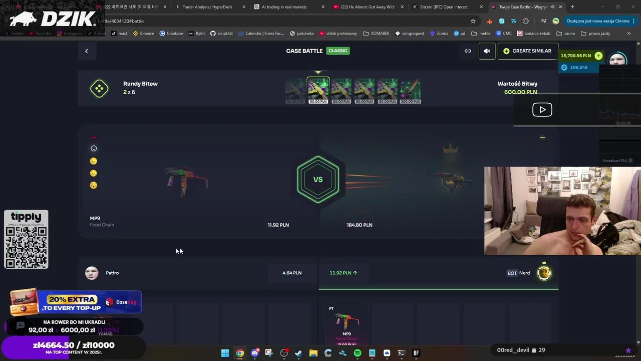
Task: Click the 184.80 PLN opponent value
Action: point(360,225)
